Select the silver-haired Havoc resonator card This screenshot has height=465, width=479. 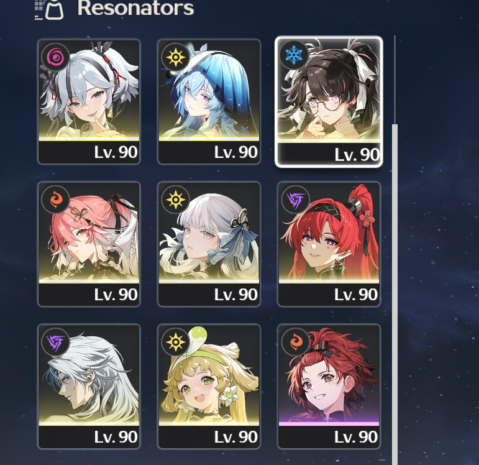tap(89, 101)
